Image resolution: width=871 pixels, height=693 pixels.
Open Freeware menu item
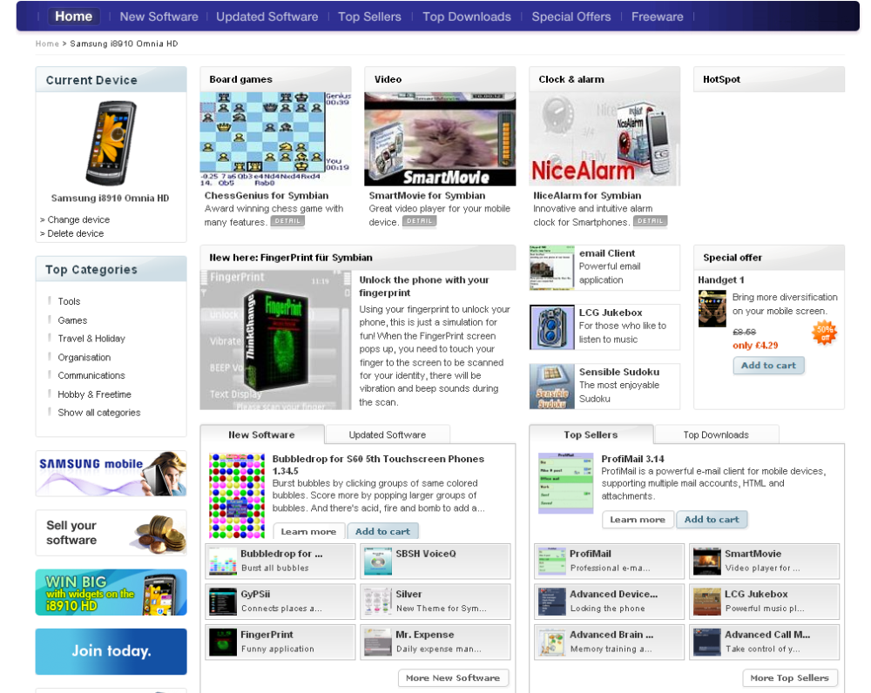657,17
